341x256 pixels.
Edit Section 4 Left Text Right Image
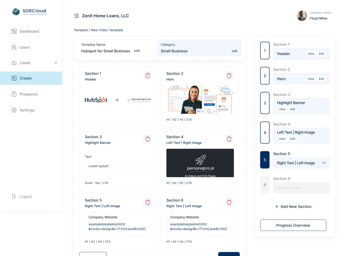tap(293, 139)
